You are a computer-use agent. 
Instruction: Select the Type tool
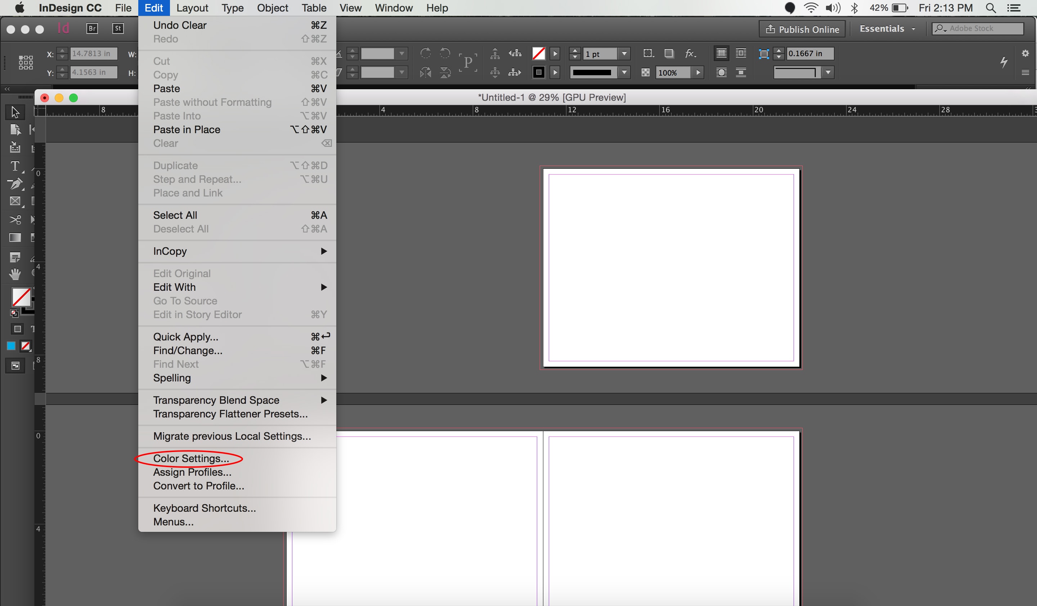15,166
